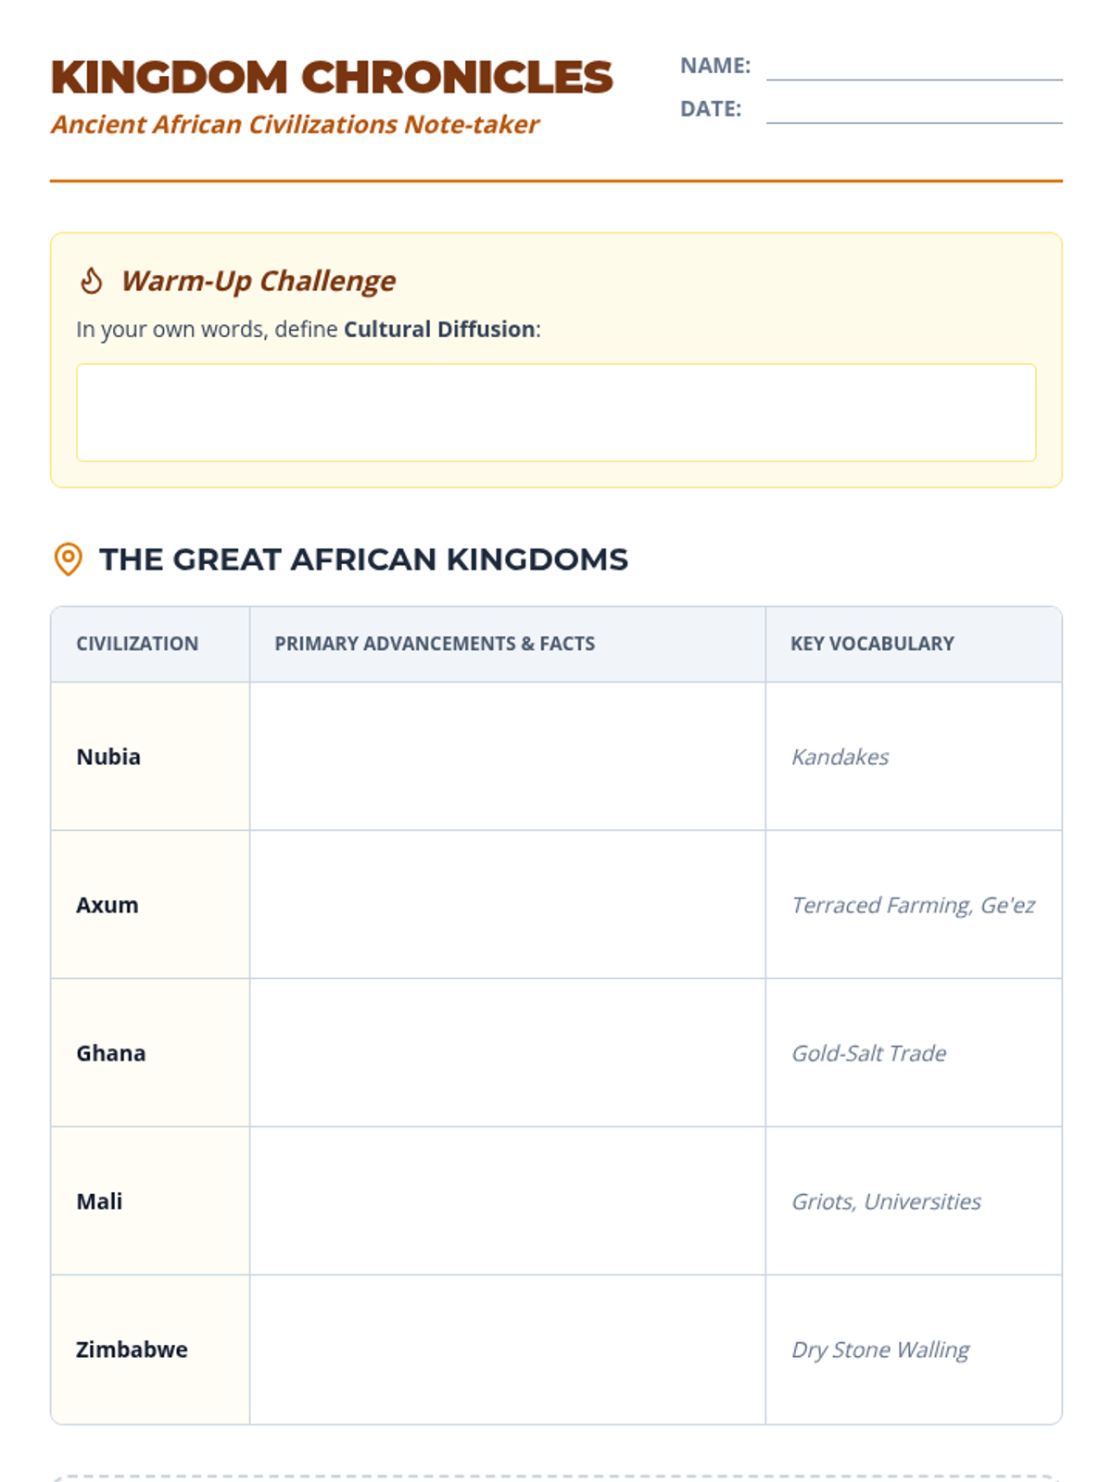The width and height of the screenshot is (1112, 1482).
Task: Click the Mali advancements cell
Action: click(x=507, y=1201)
